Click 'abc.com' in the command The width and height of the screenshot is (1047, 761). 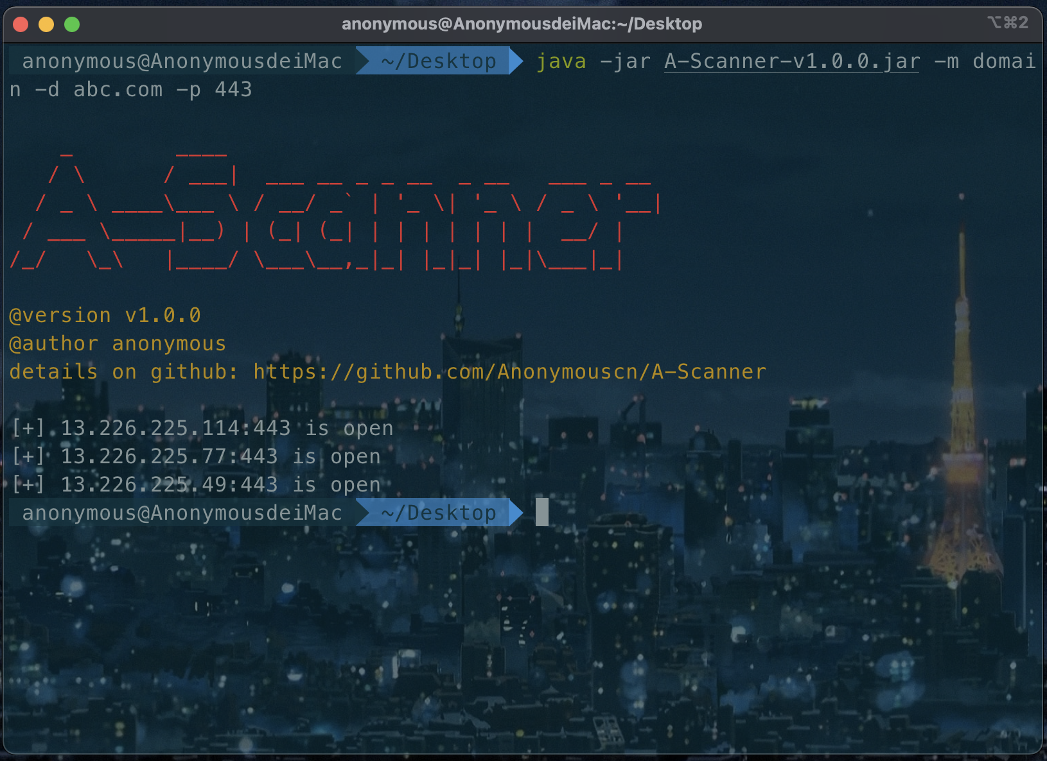coord(118,90)
